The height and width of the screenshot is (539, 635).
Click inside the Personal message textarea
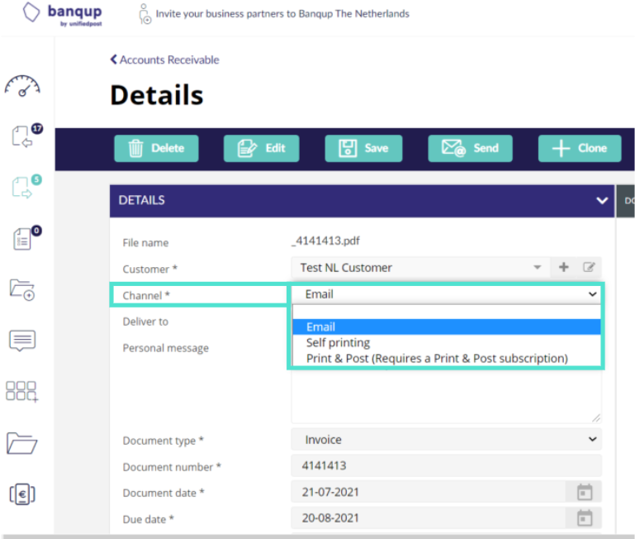click(446, 396)
